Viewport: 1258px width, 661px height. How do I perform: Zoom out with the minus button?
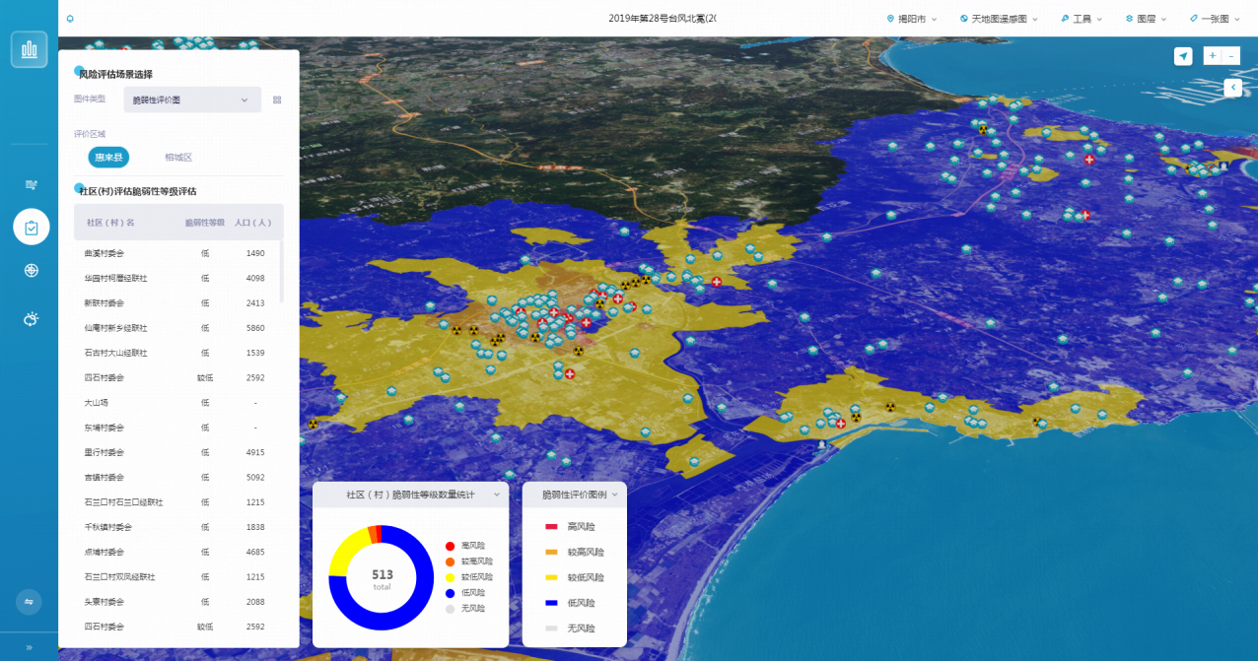coord(1231,56)
